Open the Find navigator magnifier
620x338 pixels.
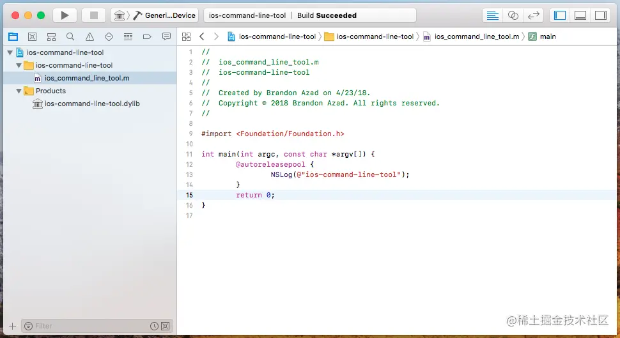click(70, 37)
